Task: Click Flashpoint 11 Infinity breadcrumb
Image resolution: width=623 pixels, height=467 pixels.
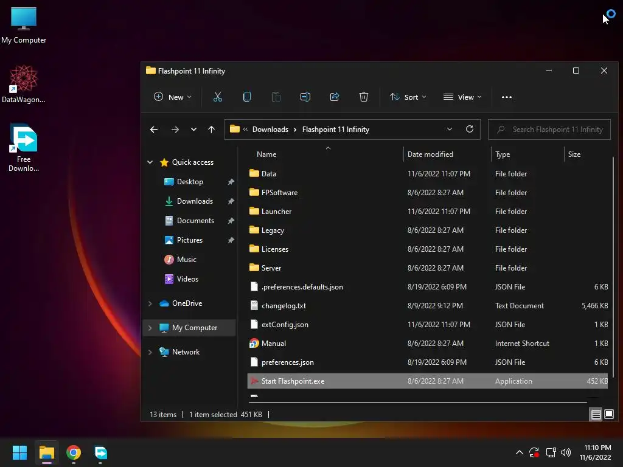Action: [x=336, y=130]
